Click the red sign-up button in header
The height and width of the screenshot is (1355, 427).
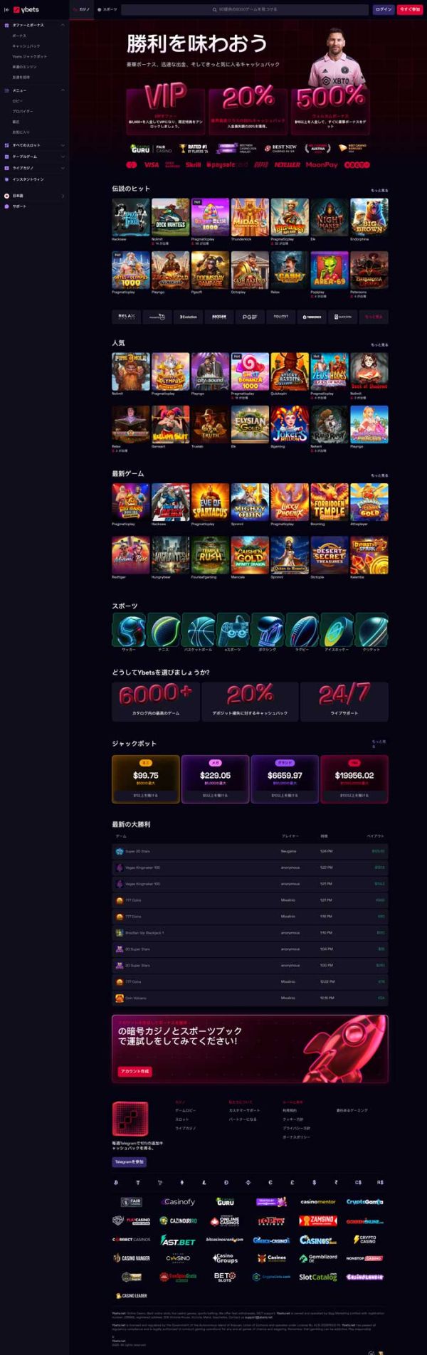410,10
